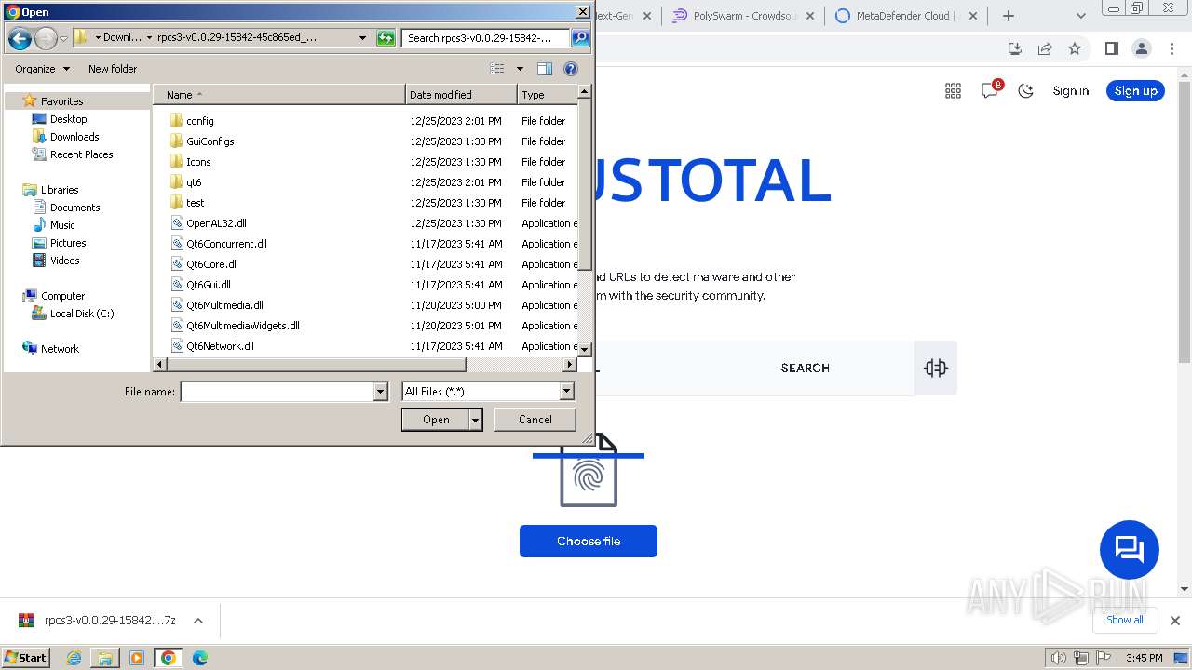Click the Windows Start button

[x=26, y=658]
